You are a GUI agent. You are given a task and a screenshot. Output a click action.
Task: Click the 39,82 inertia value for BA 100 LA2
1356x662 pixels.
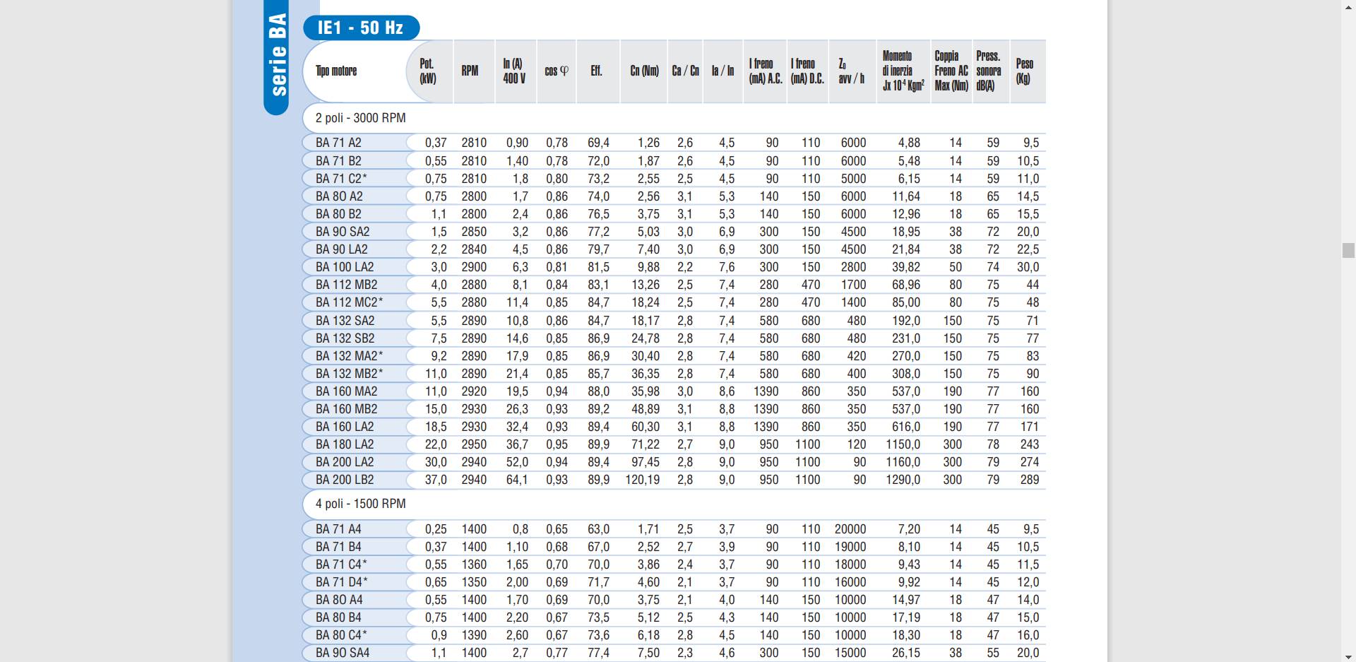coord(906,267)
